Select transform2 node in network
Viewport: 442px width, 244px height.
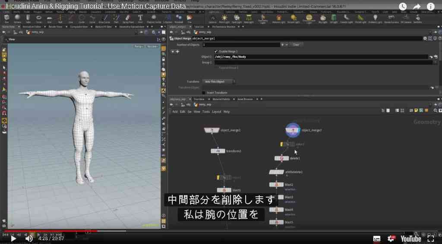[x=218, y=151]
